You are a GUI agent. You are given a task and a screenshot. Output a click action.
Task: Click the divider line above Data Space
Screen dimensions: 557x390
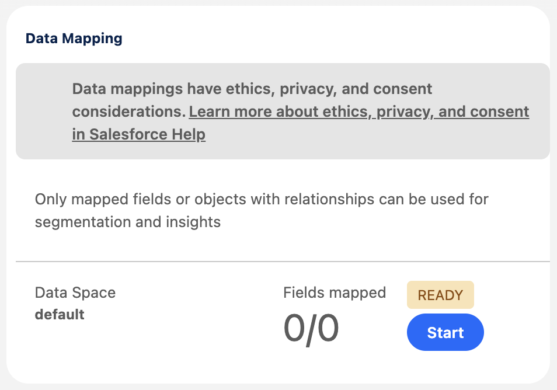coord(283,262)
